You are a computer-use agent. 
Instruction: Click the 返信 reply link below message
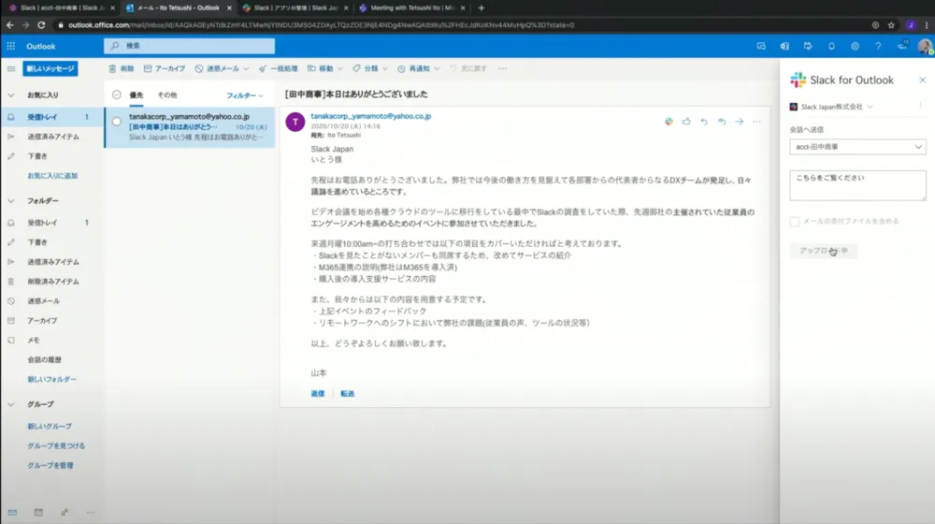(318, 393)
